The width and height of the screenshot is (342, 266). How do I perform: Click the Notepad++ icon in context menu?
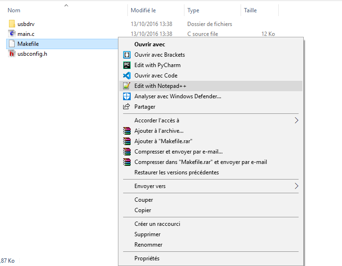pyautogui.click(x=126, y=86)
